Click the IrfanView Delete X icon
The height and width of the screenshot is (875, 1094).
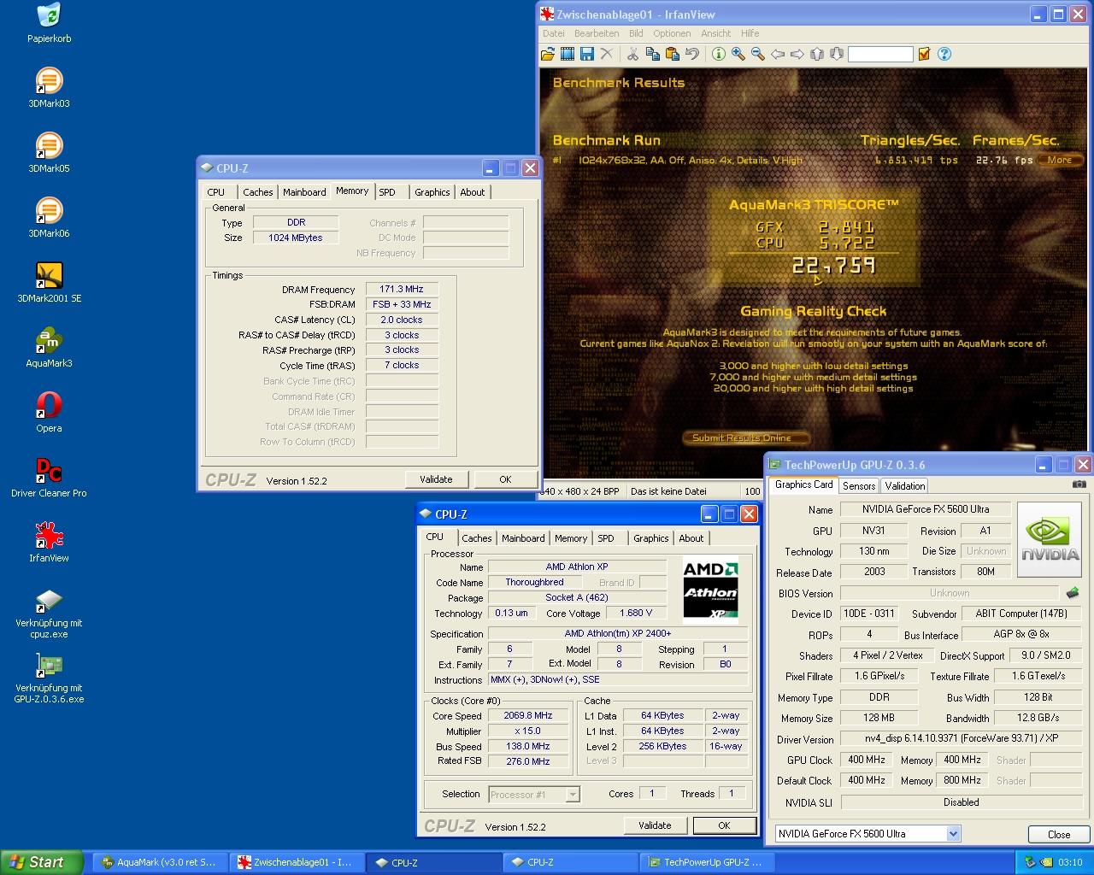click(x=607, y=54)
